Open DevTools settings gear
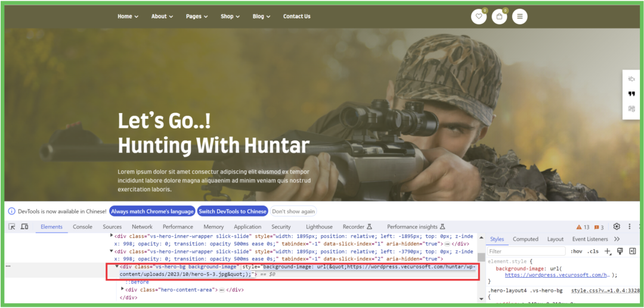The width and height of the screenshot is (644, 308). (617, 227)
